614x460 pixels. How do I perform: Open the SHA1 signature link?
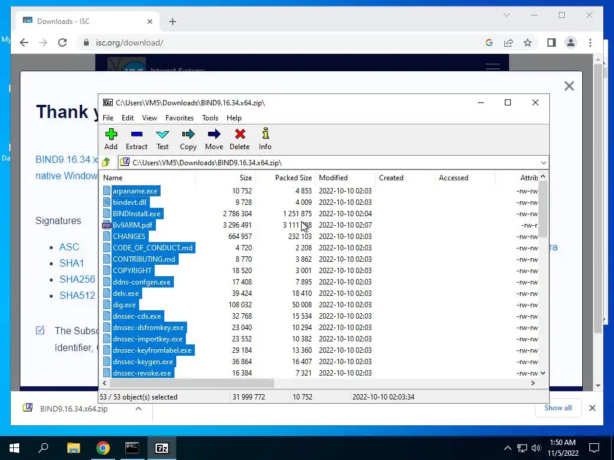tap(72, 264)
